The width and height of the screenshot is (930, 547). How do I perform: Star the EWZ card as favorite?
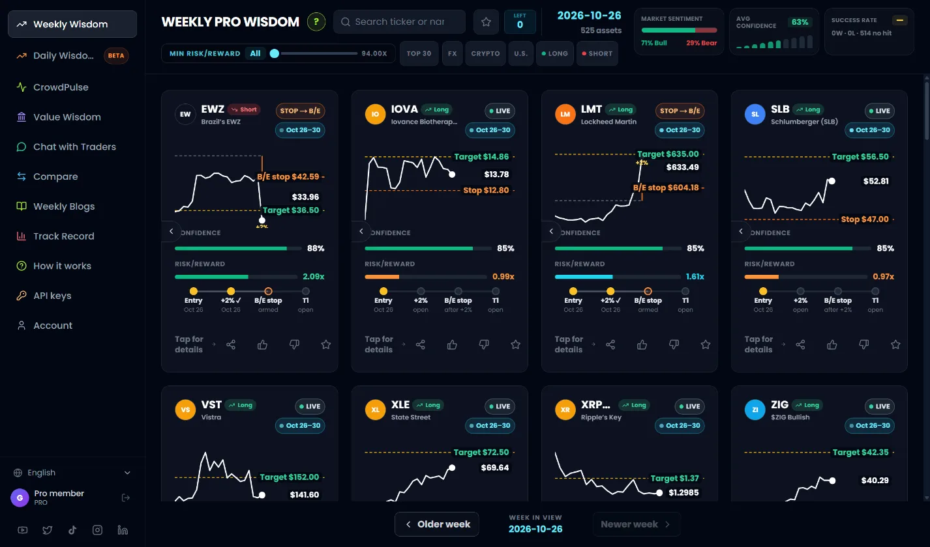click(x=326, y=344)
